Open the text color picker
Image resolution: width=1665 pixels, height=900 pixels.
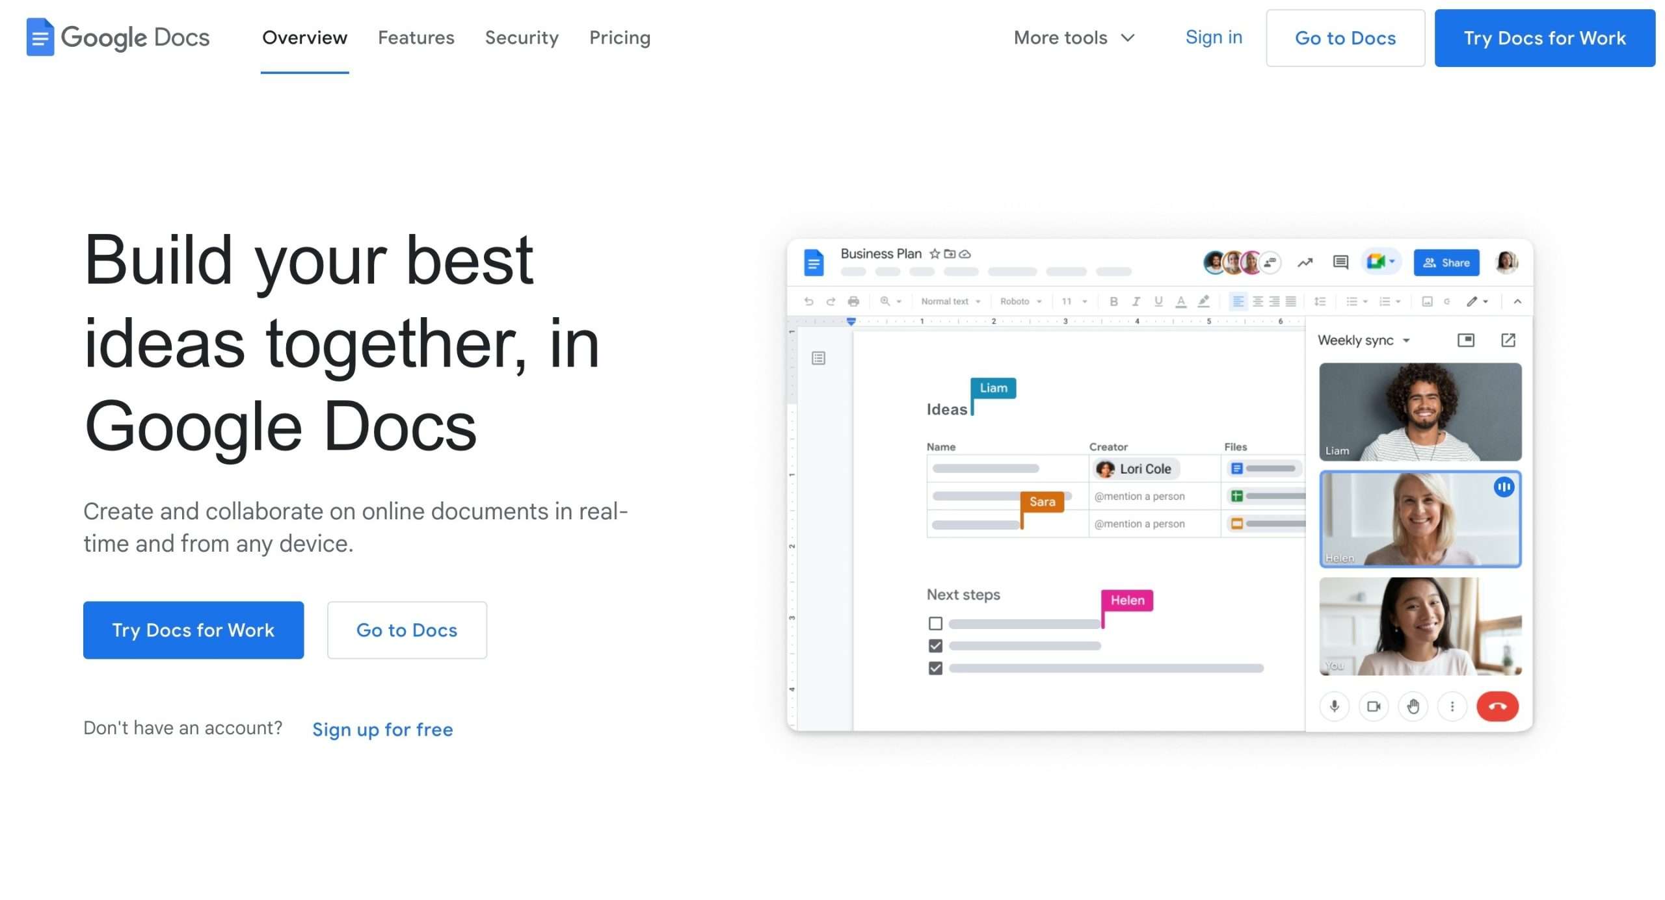pos(1180,302)
